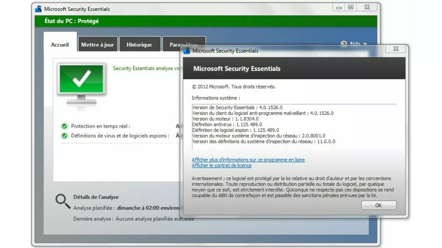Click the OK button in about dialog

pyautogui.click(x=378, y=205)
